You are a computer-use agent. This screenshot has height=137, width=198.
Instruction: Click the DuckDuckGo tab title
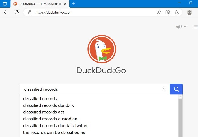tap(41, 4)
